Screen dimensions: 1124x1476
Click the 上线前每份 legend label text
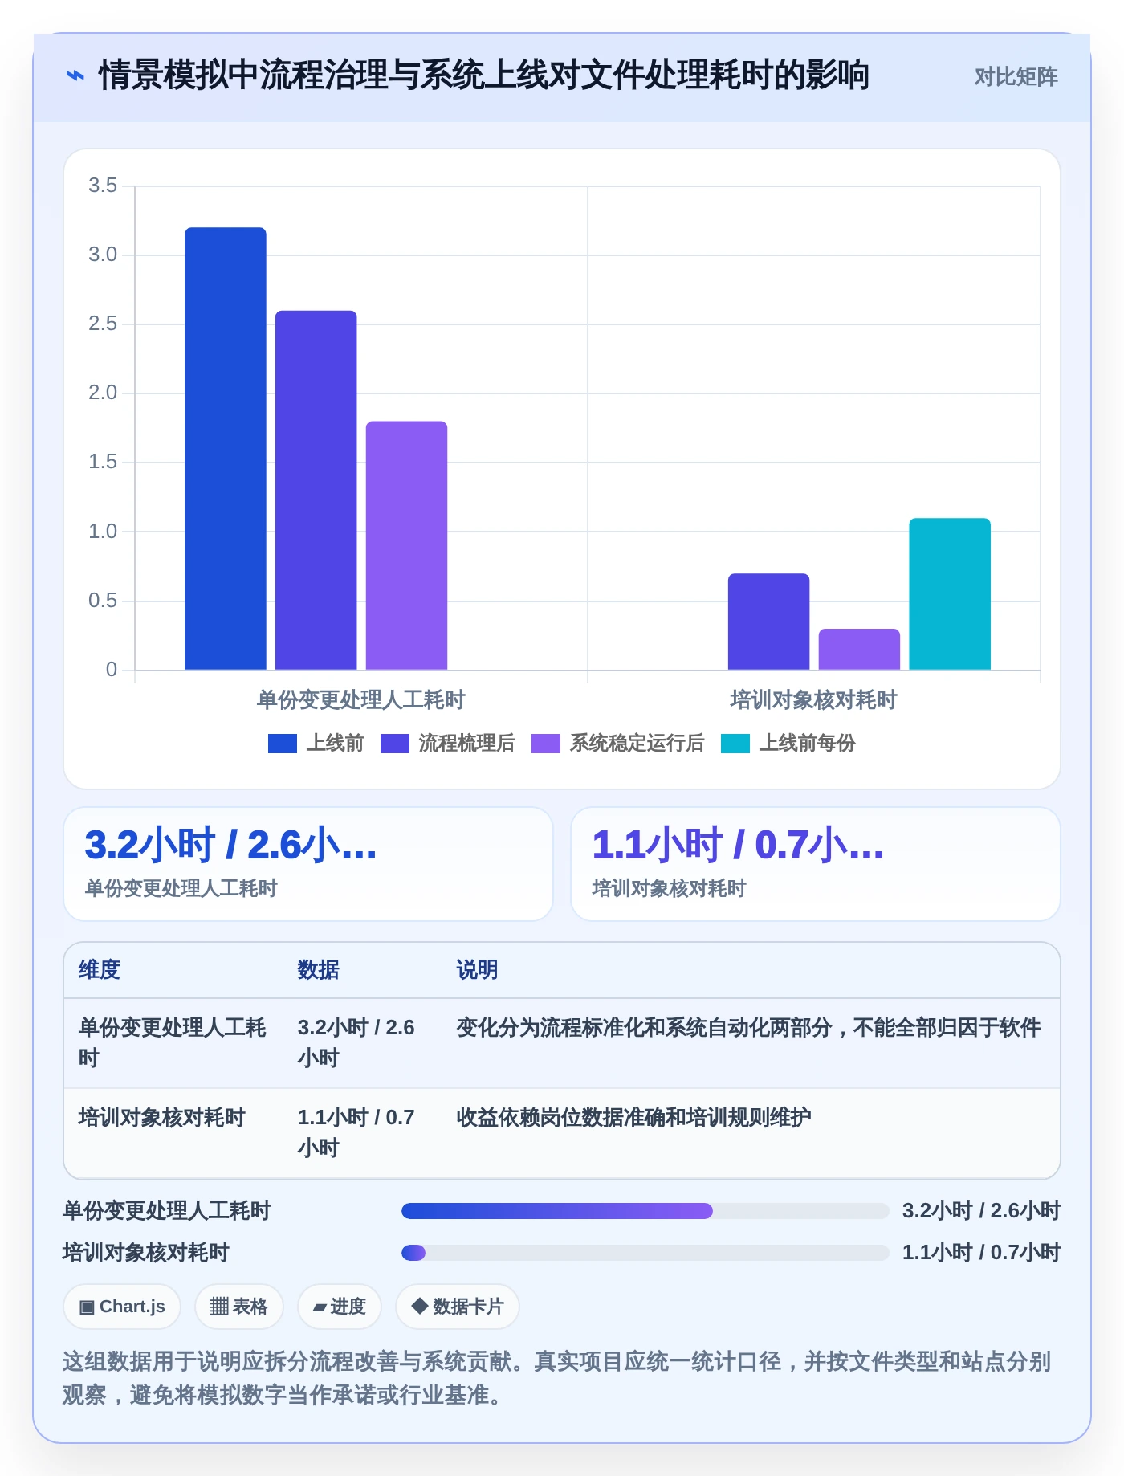coord(807,744)
